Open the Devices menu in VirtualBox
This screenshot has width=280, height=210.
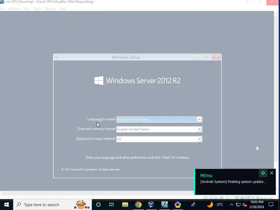[50, 8]
